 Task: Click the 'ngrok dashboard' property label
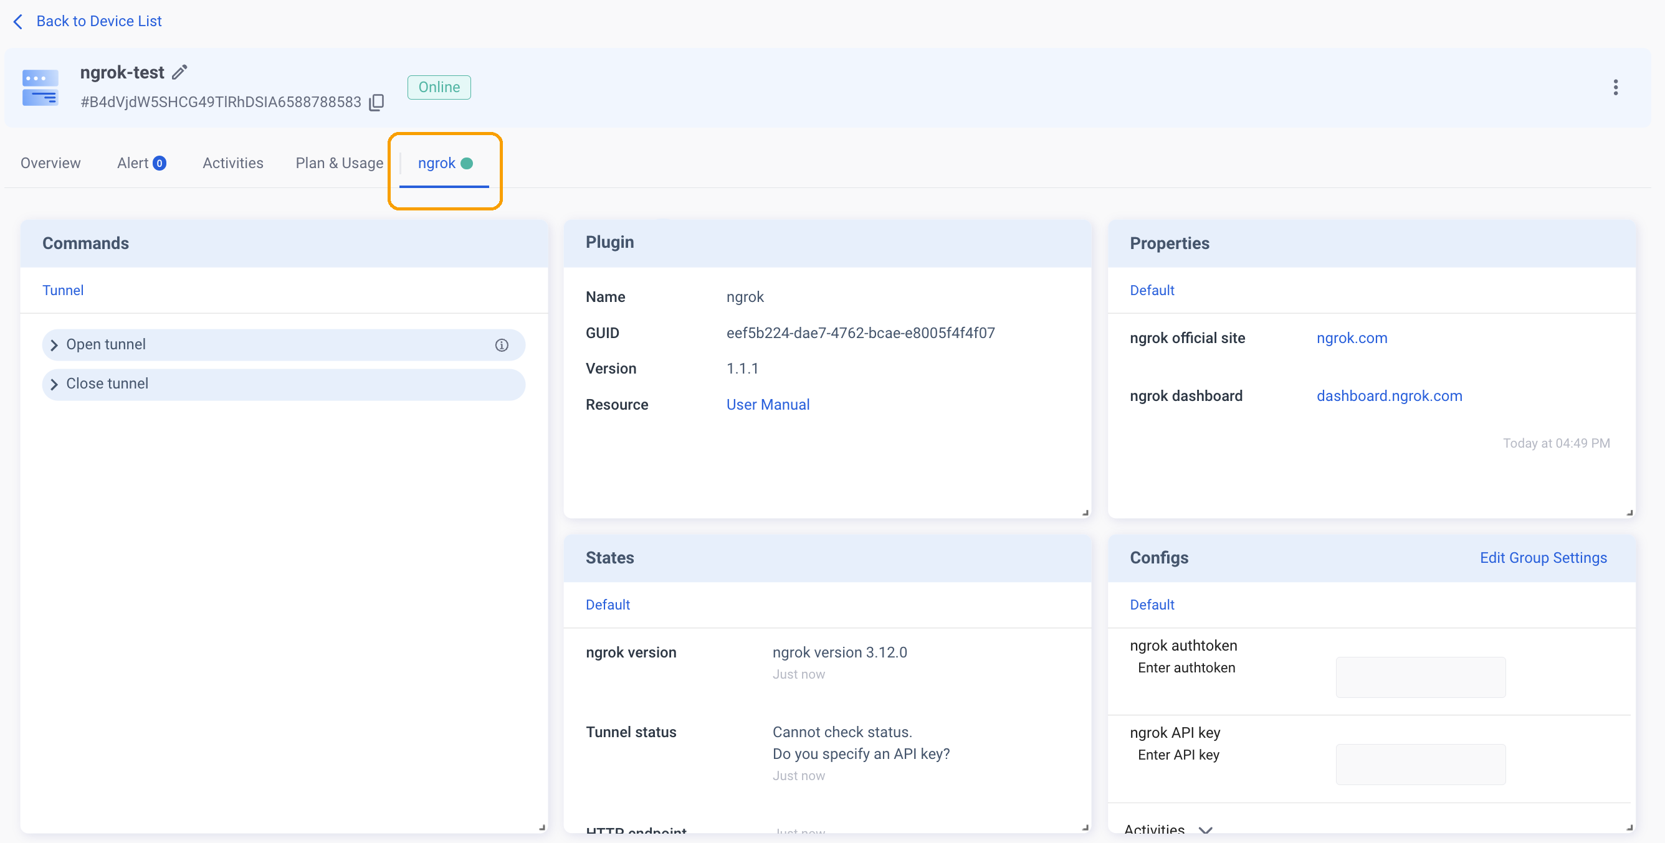1186,396
